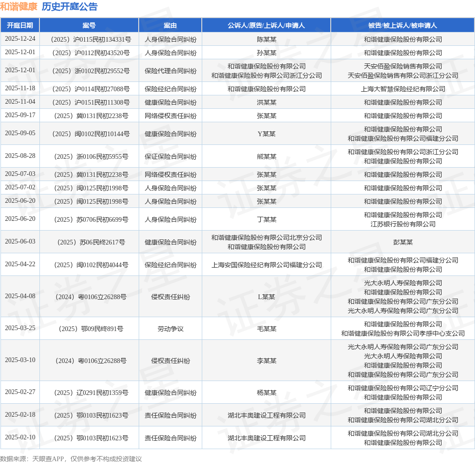Image resolution: width=475 pixels, height=463 pixels.
Task: Click the 被告/被上诉人/被申请人 column header
Action: (x=403, y=25)
